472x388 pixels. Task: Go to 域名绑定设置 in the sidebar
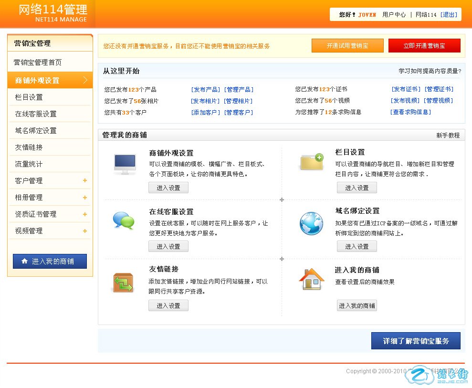click(x=36, y=131)
